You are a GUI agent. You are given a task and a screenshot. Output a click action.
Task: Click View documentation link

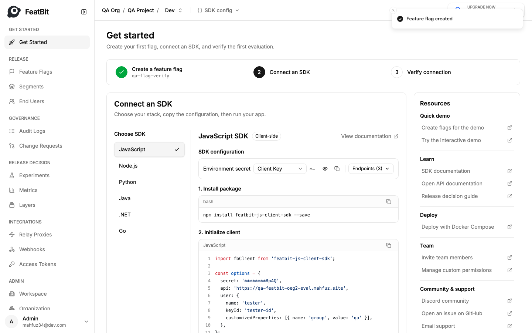click(x=370, y=136)
